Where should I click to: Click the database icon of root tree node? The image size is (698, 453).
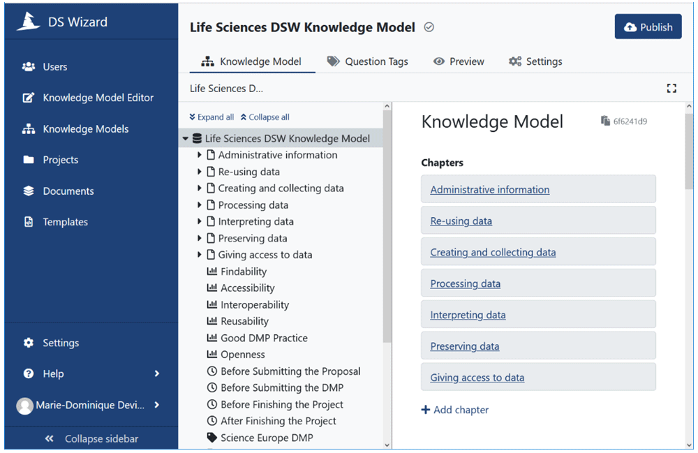click(x=197, y=138)
